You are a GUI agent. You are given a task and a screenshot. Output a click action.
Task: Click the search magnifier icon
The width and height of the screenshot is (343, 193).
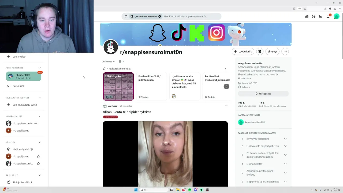tap(126, 16)
